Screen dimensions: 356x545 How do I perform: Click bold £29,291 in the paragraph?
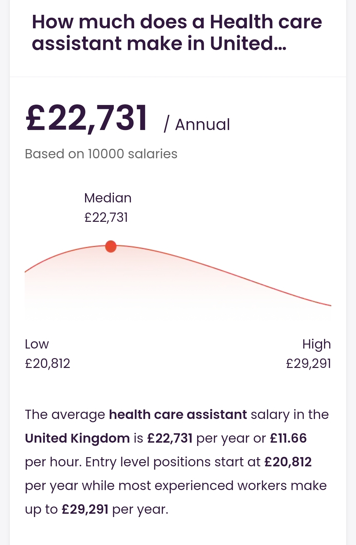[x=85, y=509]
